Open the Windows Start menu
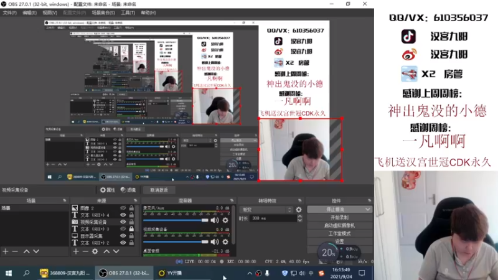The image size is (498, 280). 9,273
